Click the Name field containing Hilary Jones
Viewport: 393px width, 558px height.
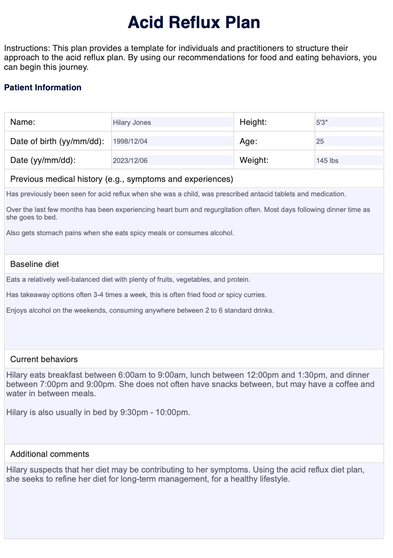[172, 122]
